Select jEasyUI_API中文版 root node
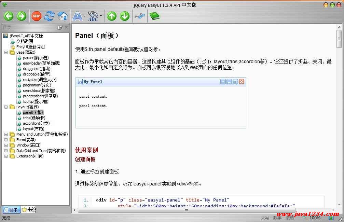 click(x=26, y=36)
